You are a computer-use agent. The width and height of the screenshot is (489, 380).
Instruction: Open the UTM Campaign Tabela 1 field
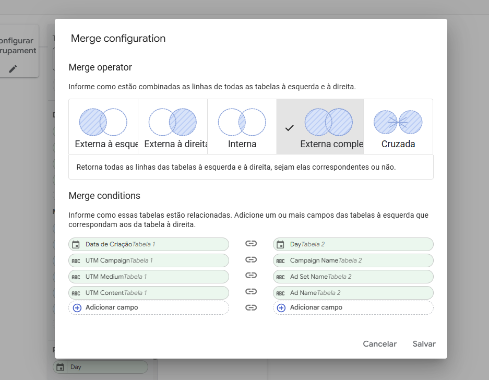(148, 260)
